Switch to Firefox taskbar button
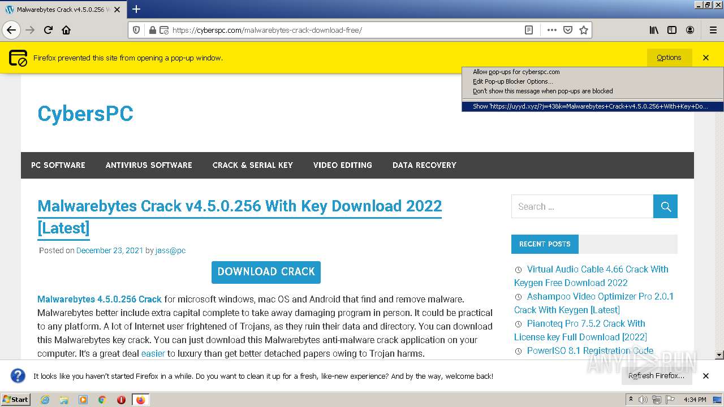The image size is (724, 407). click(140, 400)
